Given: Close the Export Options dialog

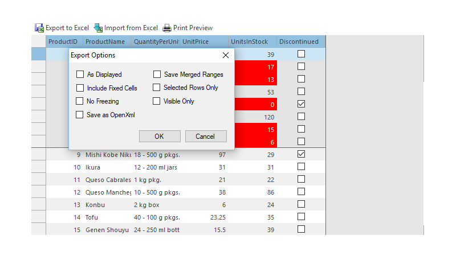Looking at the screenshot, I should pyautogui.click(x=226, y=55).
